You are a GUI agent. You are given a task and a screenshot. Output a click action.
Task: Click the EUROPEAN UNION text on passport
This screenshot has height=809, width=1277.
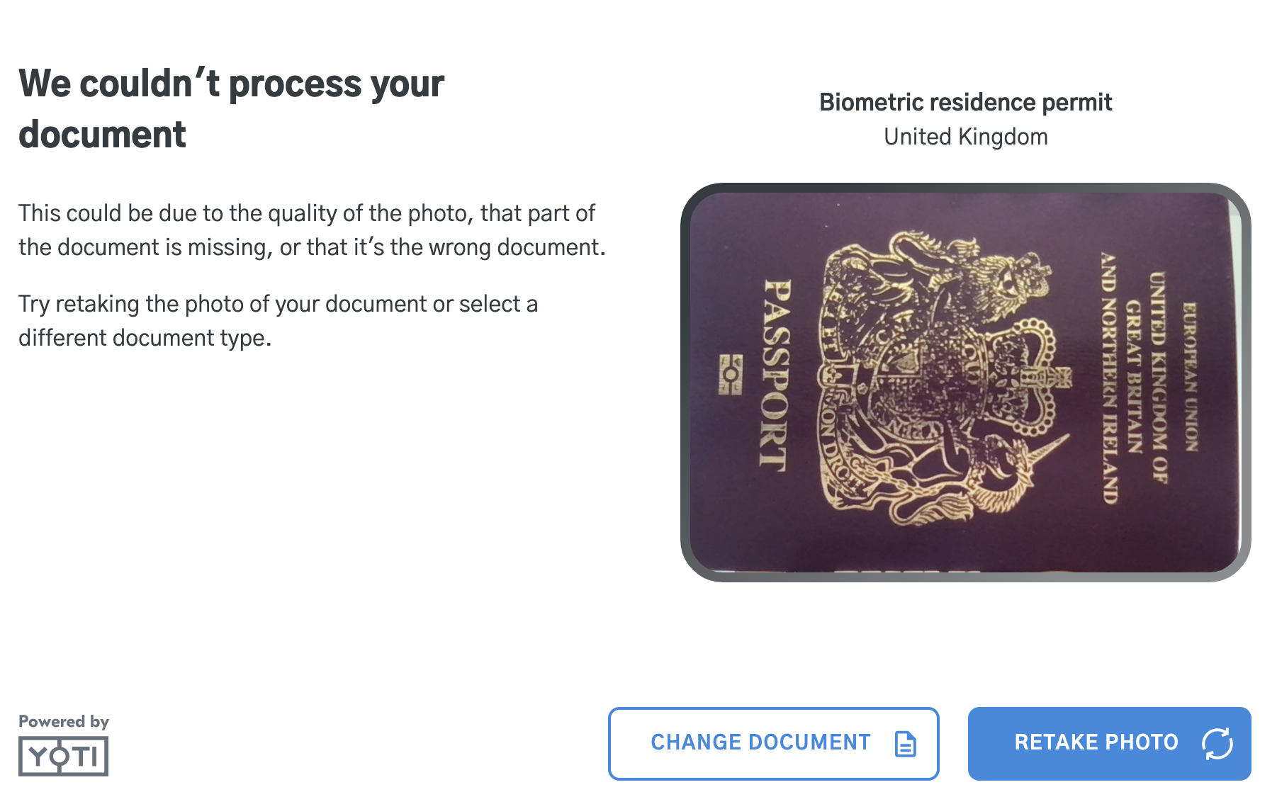(x=1191, y=376)
